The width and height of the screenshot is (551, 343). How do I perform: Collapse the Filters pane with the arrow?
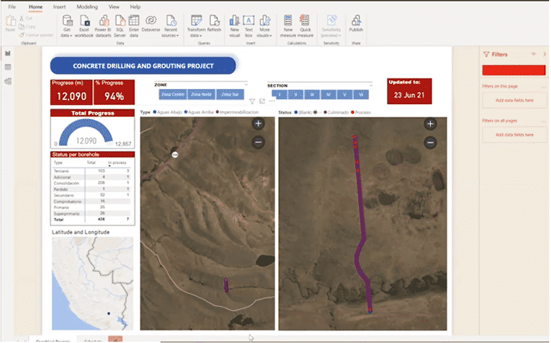tap(544, 54)
